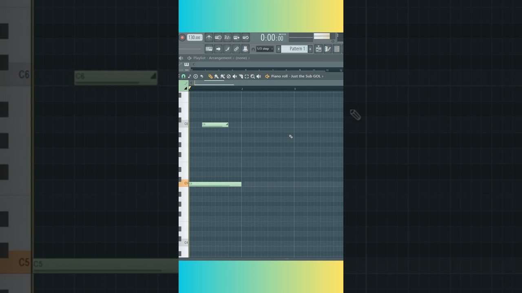
Task: Click playlist scroll left arrow
Action: tap(194, 64)
